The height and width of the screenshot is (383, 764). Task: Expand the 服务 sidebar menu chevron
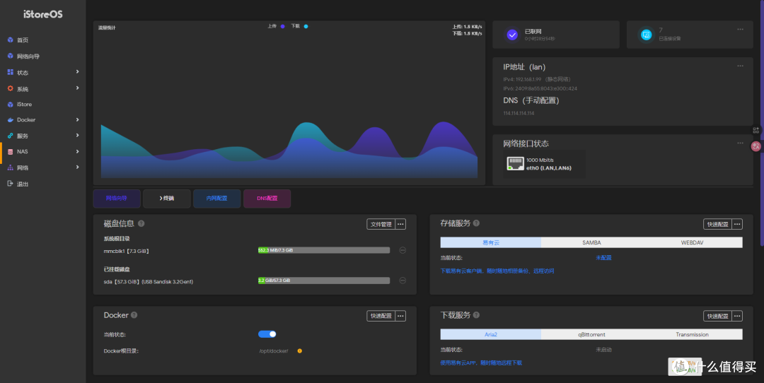[x=78, y=135]
